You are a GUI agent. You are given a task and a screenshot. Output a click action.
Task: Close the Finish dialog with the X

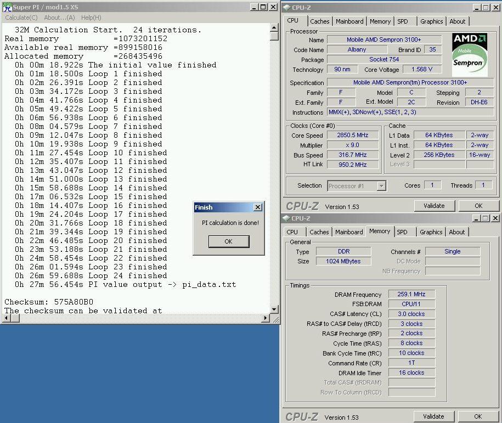(258, 207)
